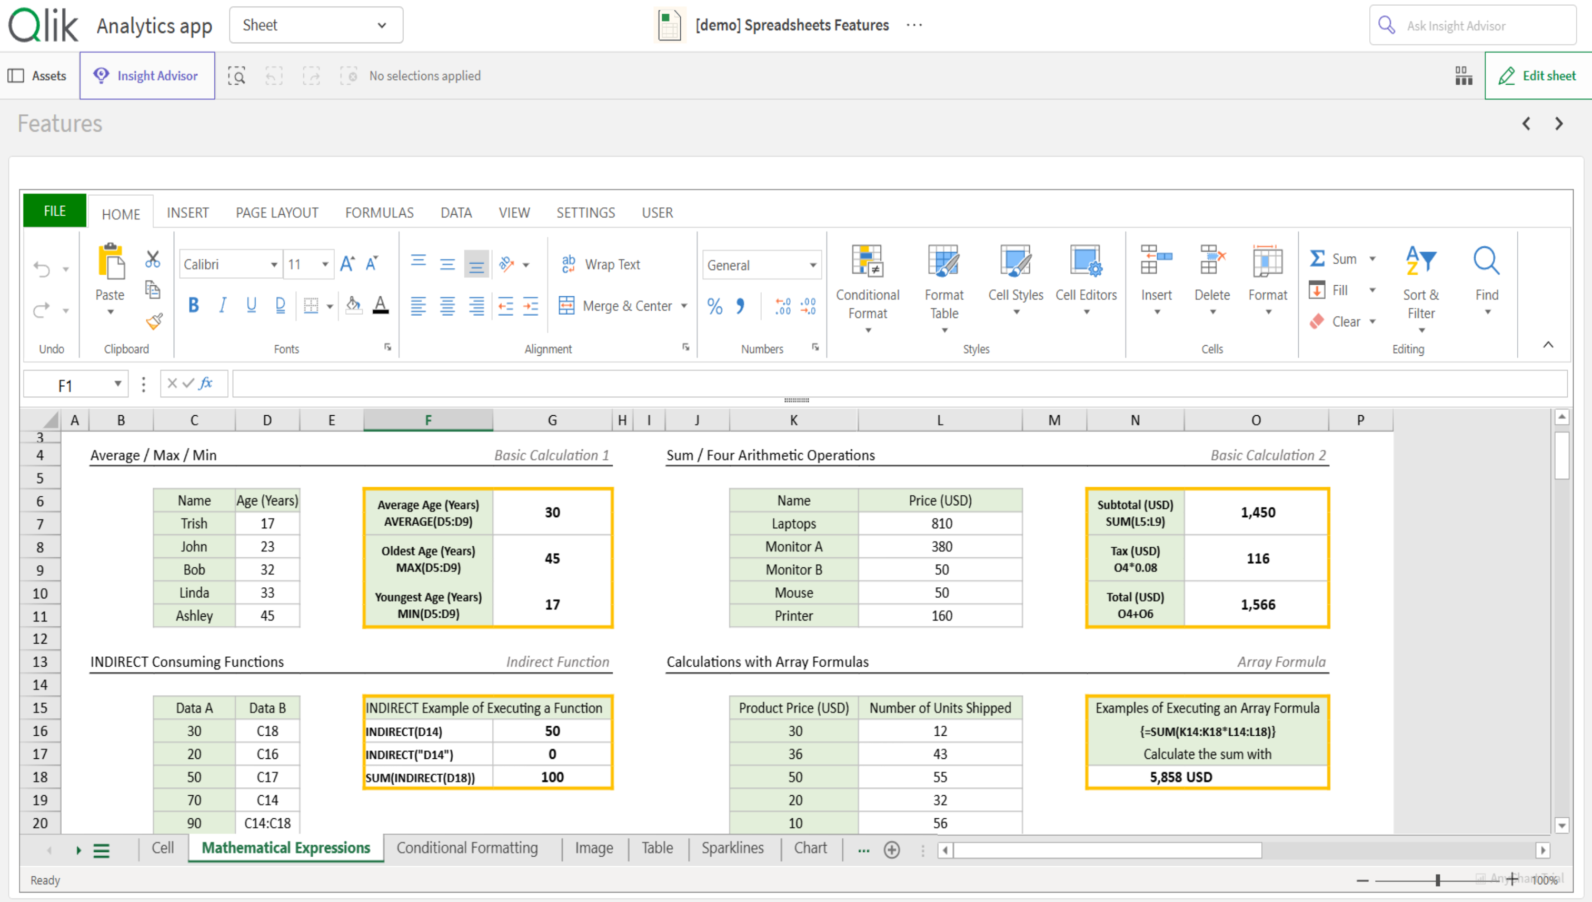Open smart search selections icon

pos(236,76)
